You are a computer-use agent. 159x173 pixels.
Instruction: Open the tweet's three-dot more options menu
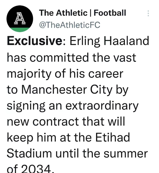pyautogui.click(x=148, y=13)
